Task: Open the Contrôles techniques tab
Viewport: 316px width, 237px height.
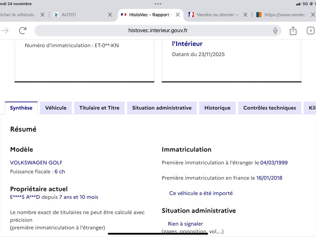Action: tap(269, 108)
